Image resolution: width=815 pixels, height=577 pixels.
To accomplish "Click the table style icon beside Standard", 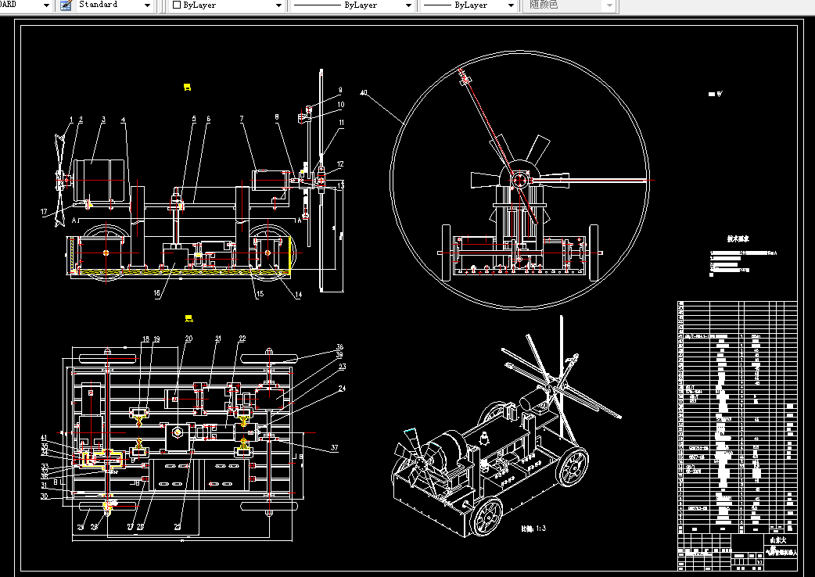I will (x=66, y=5).
